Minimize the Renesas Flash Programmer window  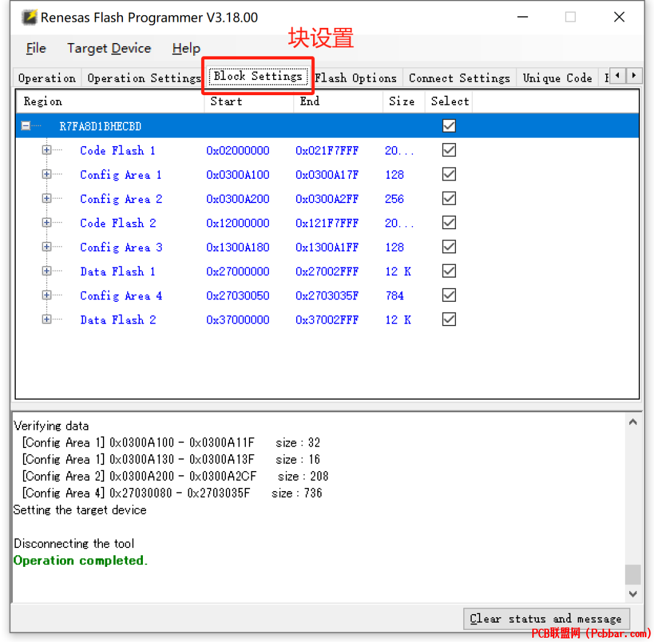(x=523, y=17)
